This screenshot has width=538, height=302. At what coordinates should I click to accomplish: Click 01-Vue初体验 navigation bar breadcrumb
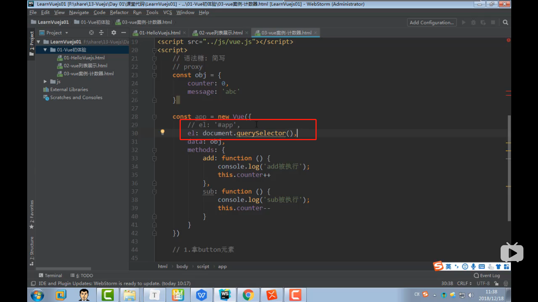(x=92, y=22)
